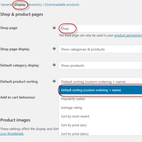Click the Shop & product pages heading
Image resolution: width=142 pixels, height=142 pixels.
pyautogui.click(x=22, y=14)
